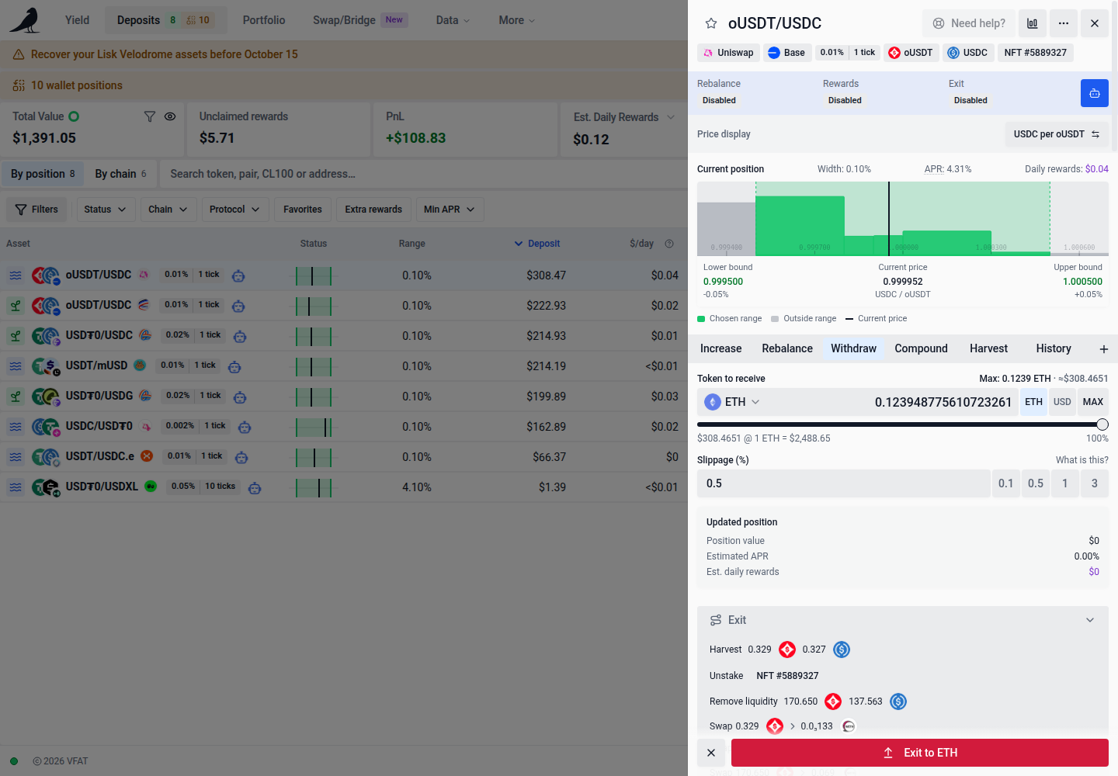Open the Compound tab
1118x776 pixels.
tap(921, 349)
